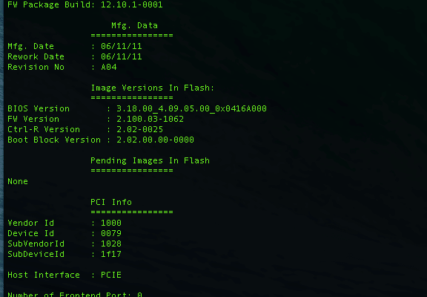Click the PCI Info section heading
Viewport: 427px width, 297px height.
pyautogui.click(x=111, y=202)
